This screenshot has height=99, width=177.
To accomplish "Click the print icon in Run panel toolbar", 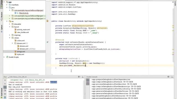I will point(5,94).
